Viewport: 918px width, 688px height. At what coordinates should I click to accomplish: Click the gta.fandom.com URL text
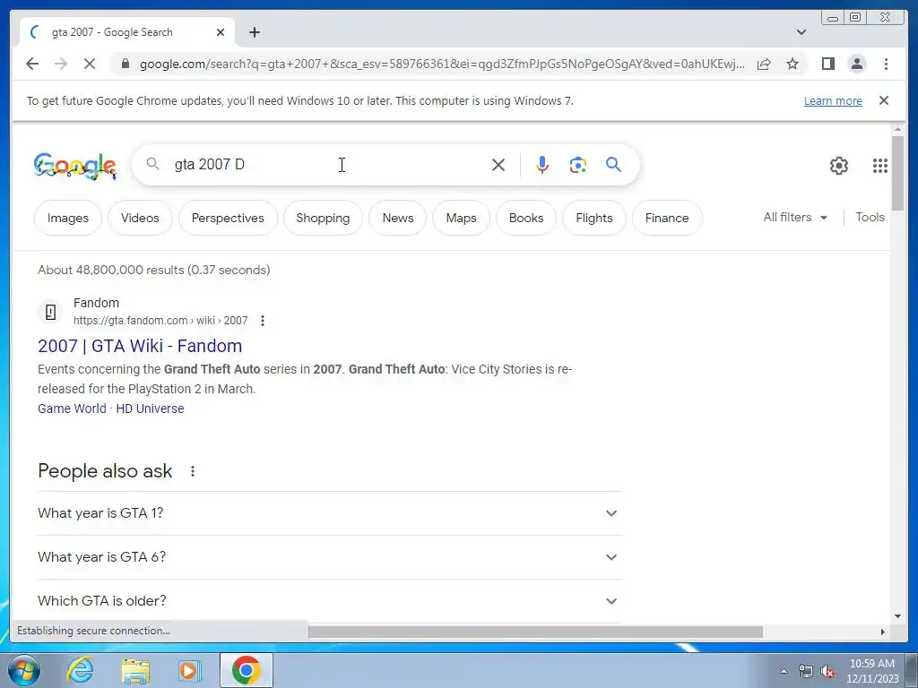[x=160, y=321]
